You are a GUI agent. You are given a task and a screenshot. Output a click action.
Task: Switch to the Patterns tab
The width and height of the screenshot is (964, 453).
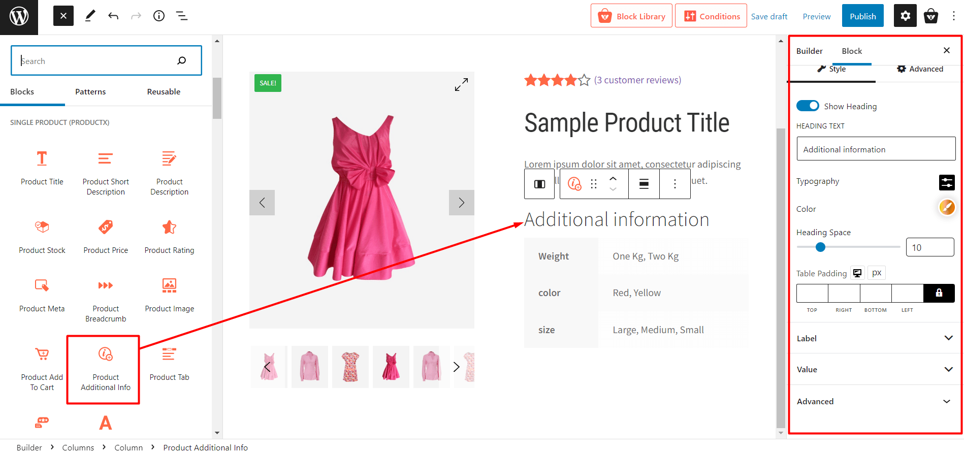tap(90, 92)
